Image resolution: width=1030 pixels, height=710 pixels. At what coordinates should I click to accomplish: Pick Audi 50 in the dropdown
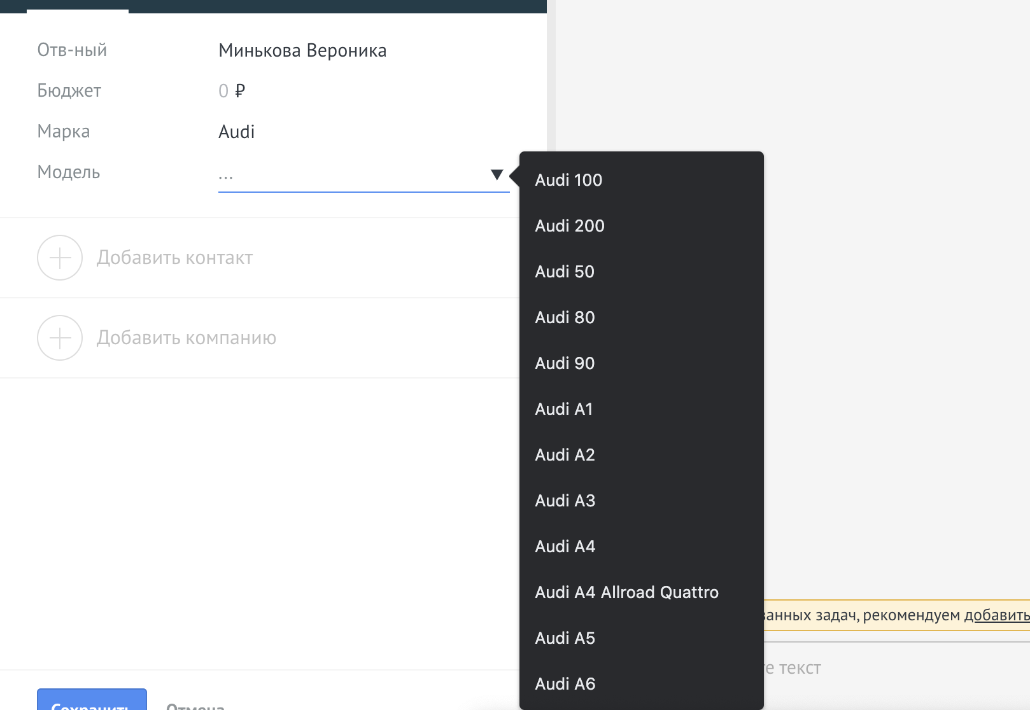[565, 272]
